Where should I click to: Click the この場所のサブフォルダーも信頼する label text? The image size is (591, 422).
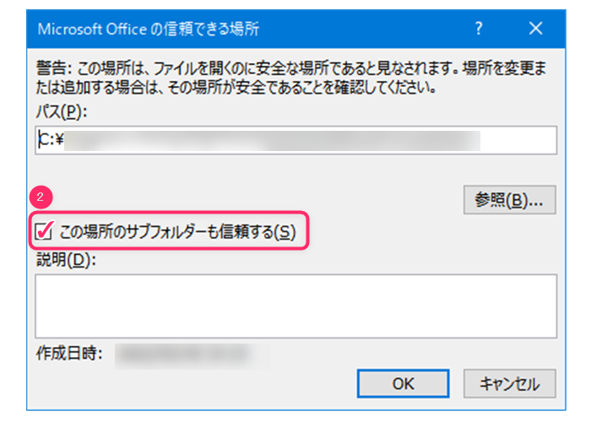pyautogui.click(x=178, y=231)
